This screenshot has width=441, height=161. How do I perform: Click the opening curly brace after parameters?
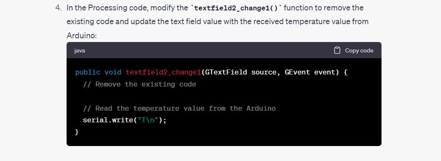[346, 72]
